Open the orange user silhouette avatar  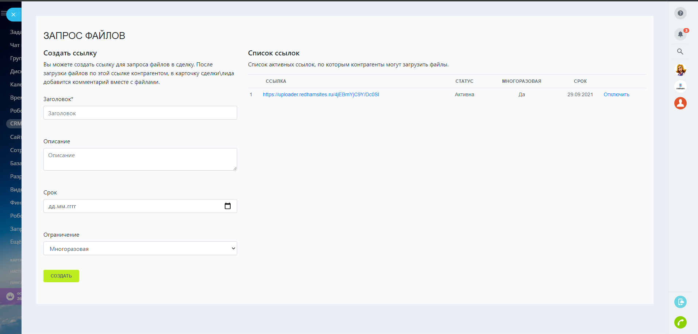[x=680, y=103]
